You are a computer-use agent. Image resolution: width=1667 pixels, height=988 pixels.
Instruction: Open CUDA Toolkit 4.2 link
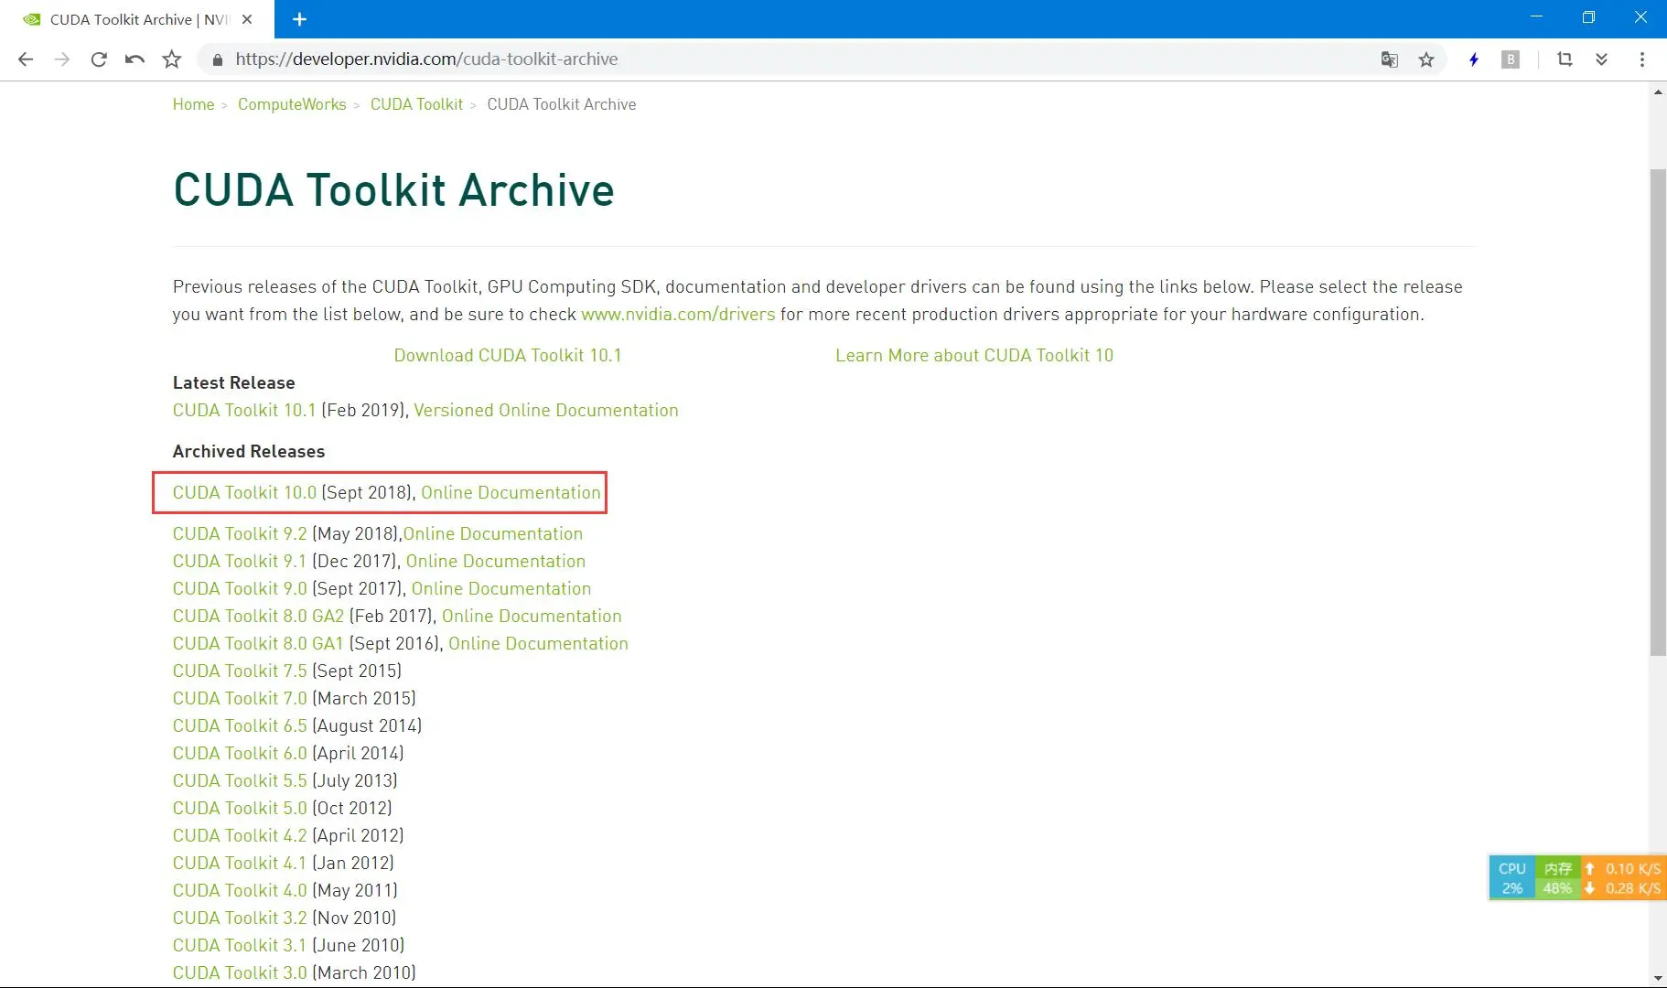click(240, 835)
